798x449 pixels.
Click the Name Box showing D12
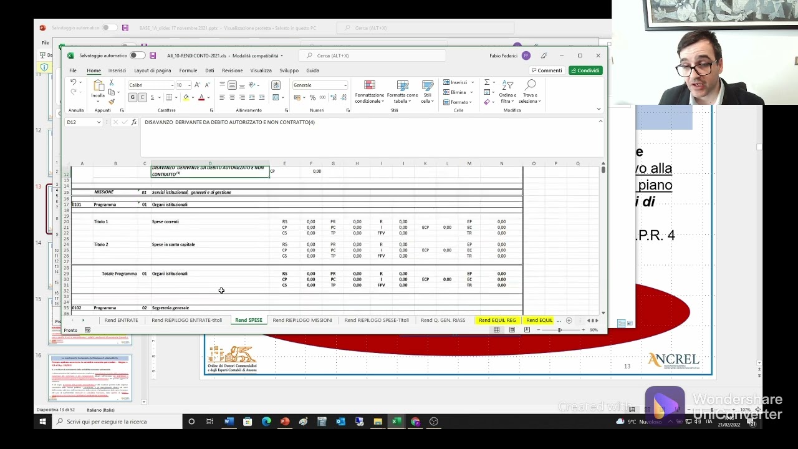tap(84, 122)
